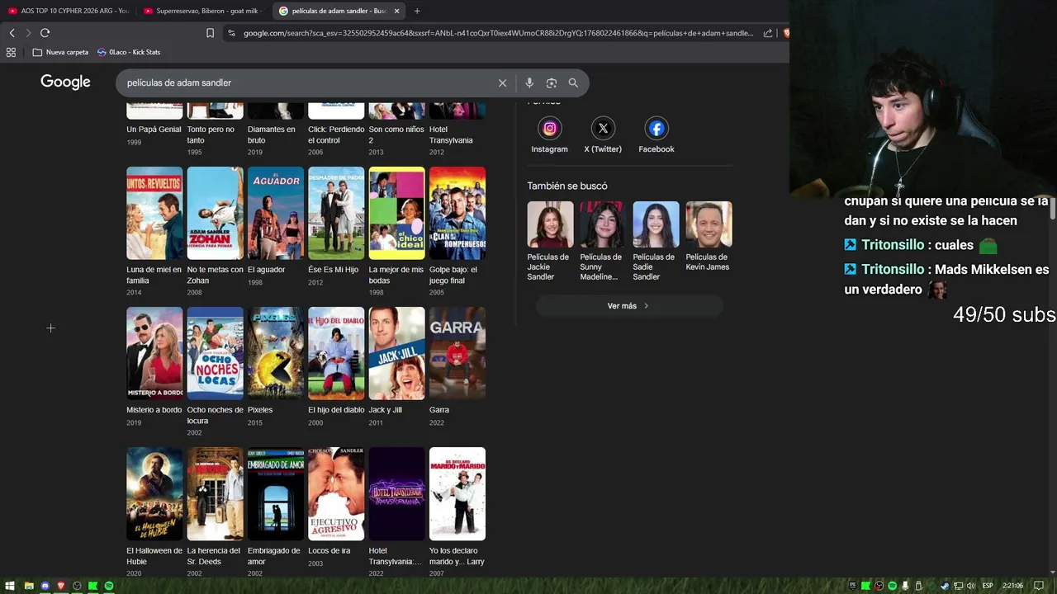Viewport: 1057px width, 594px height.
Task: Switch to AOS TOP 10 CYPHER tab
Action: pos(69,11)
